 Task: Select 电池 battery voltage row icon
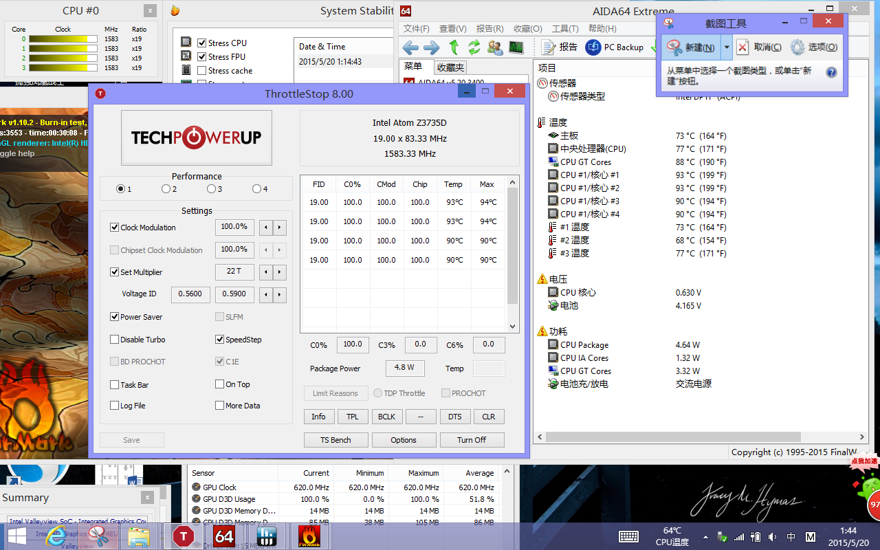[x=553, y=305]
